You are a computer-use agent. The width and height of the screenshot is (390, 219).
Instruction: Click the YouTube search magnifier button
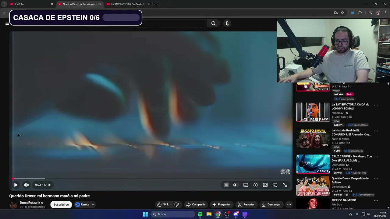[213, 23]
